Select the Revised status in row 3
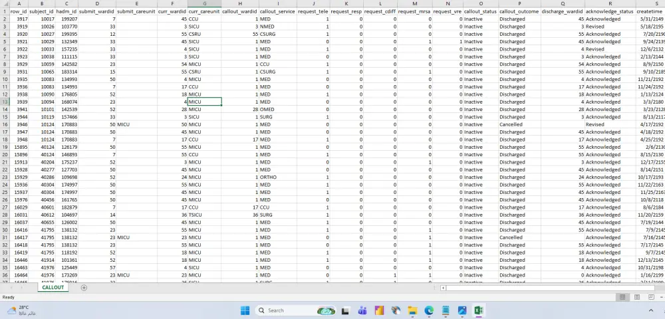Viewport: 665px width, 319px height. [610, 27]
